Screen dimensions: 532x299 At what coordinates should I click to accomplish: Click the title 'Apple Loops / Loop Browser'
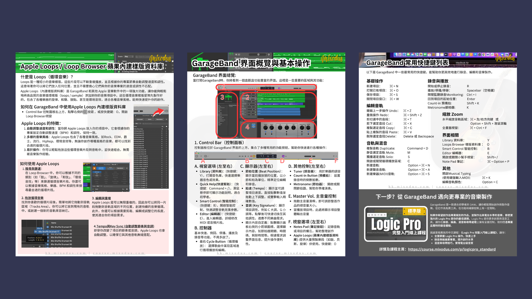(63, 66)
